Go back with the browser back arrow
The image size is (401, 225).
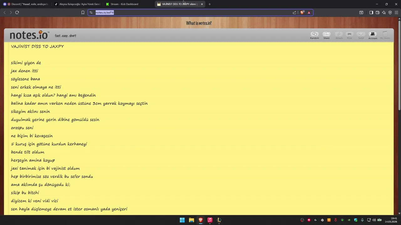[x=5, y=12]
